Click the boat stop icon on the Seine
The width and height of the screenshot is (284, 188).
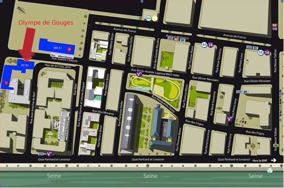point(270,170)
